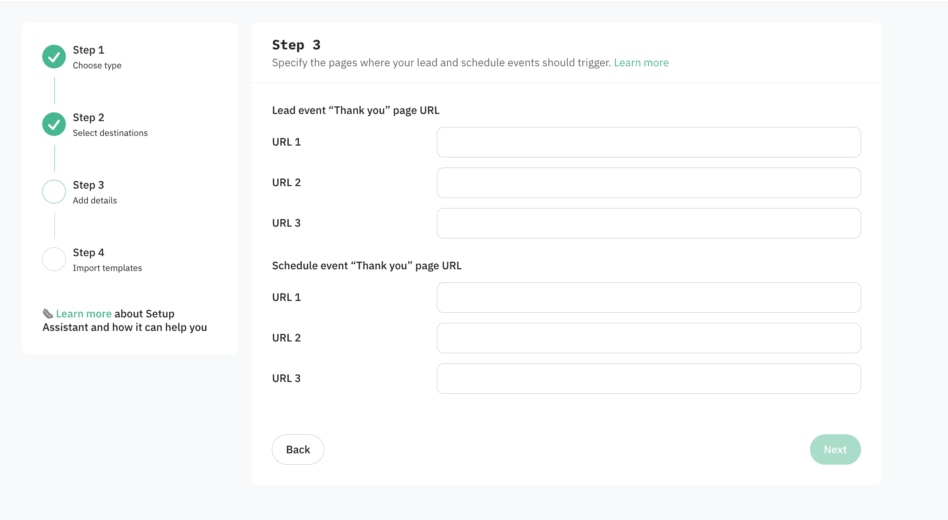Focus the Lead event URL 2 field
This screenshot has width=948, height=520.
point(648,183)
